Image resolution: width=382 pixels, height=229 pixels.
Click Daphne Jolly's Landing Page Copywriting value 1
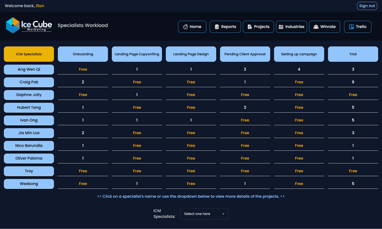[x=137, y=95]
